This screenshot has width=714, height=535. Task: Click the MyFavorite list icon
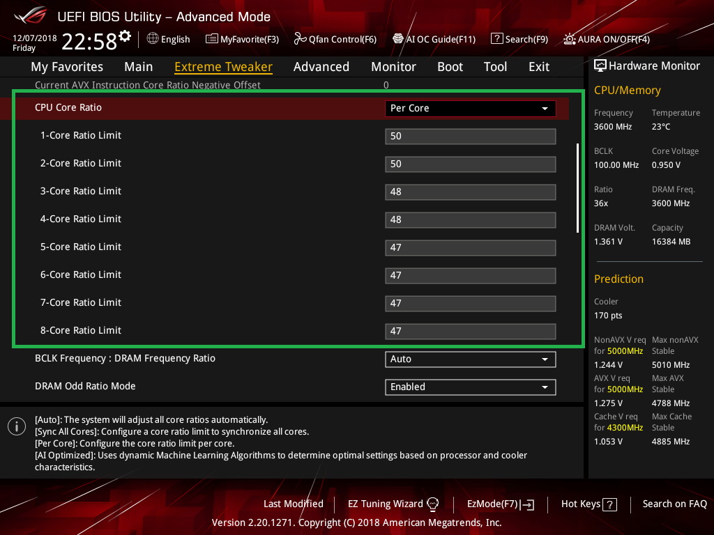click(211, 39)
